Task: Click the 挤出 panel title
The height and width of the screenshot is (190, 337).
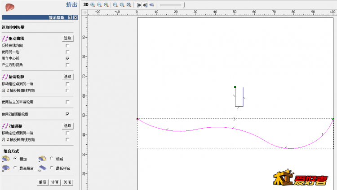Action: 71,5
